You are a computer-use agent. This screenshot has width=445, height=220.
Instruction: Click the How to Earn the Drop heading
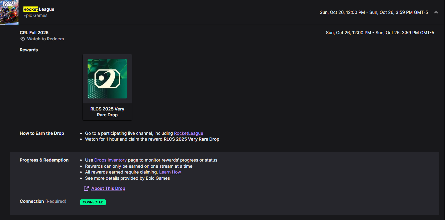42,133
